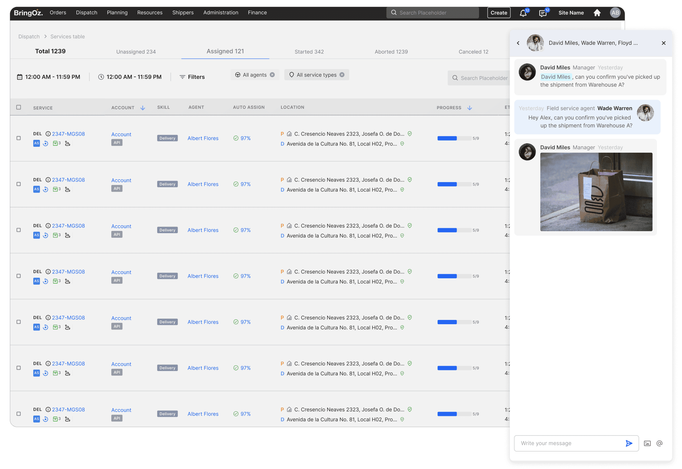
Task: Open the Planning menu
Action: click(x=117, y=13)
